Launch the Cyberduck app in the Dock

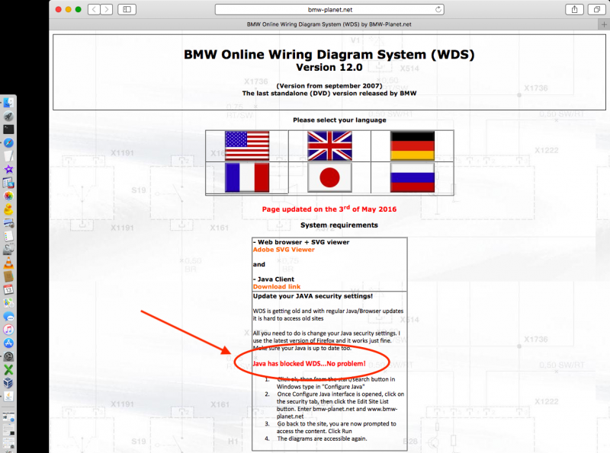click(8, 209)
